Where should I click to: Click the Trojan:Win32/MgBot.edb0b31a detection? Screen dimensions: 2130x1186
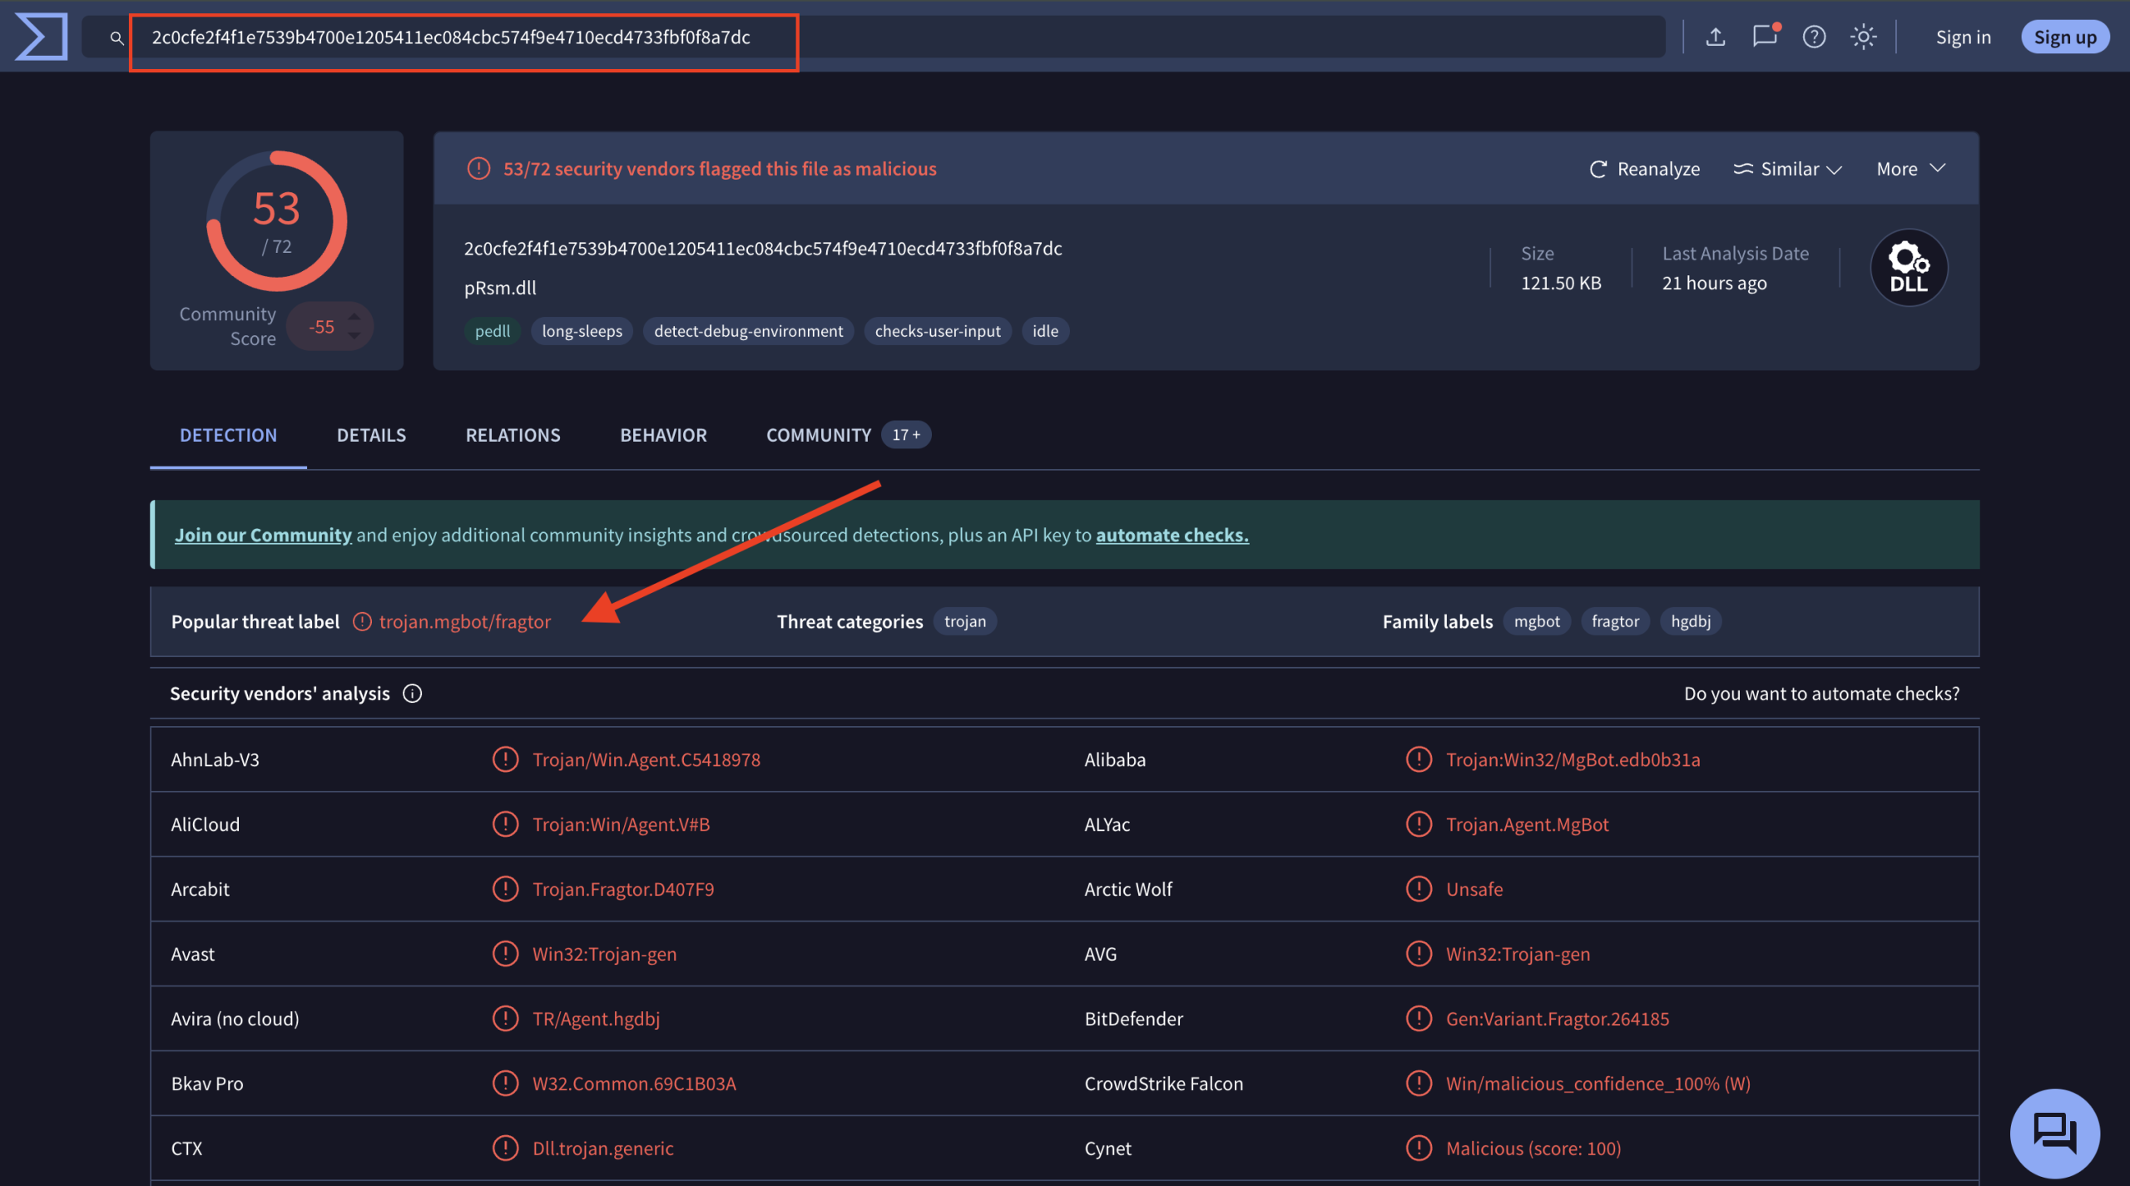pos(1573,759)
